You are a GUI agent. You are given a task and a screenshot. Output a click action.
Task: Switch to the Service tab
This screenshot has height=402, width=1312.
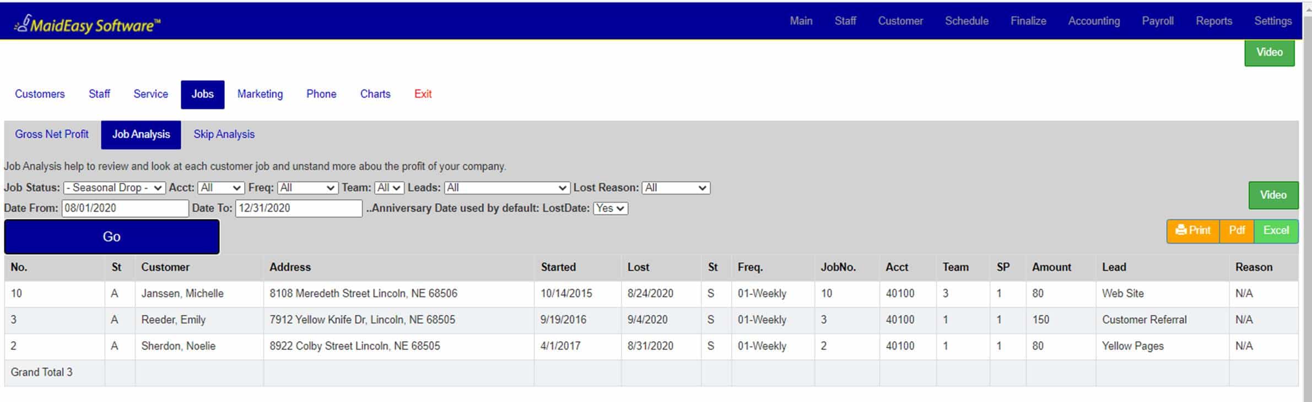150,94
